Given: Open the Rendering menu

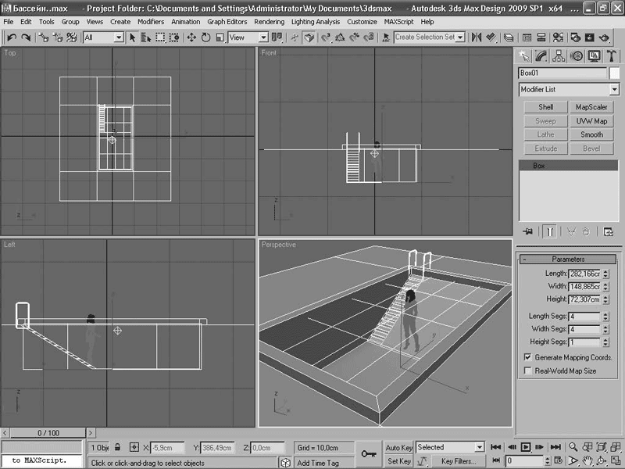Looking at the screenshot, I should click(269, 22).
